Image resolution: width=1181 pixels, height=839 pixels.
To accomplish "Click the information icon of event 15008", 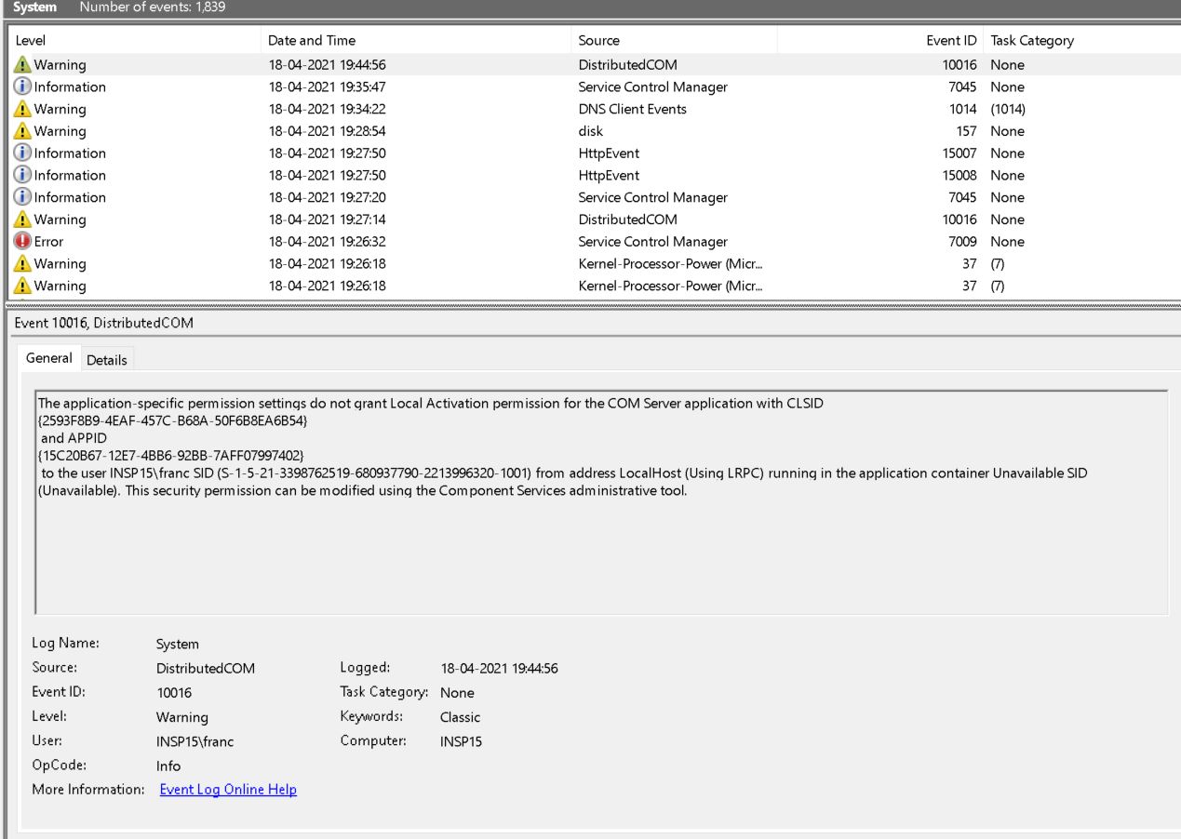I will tap(22, 176).
